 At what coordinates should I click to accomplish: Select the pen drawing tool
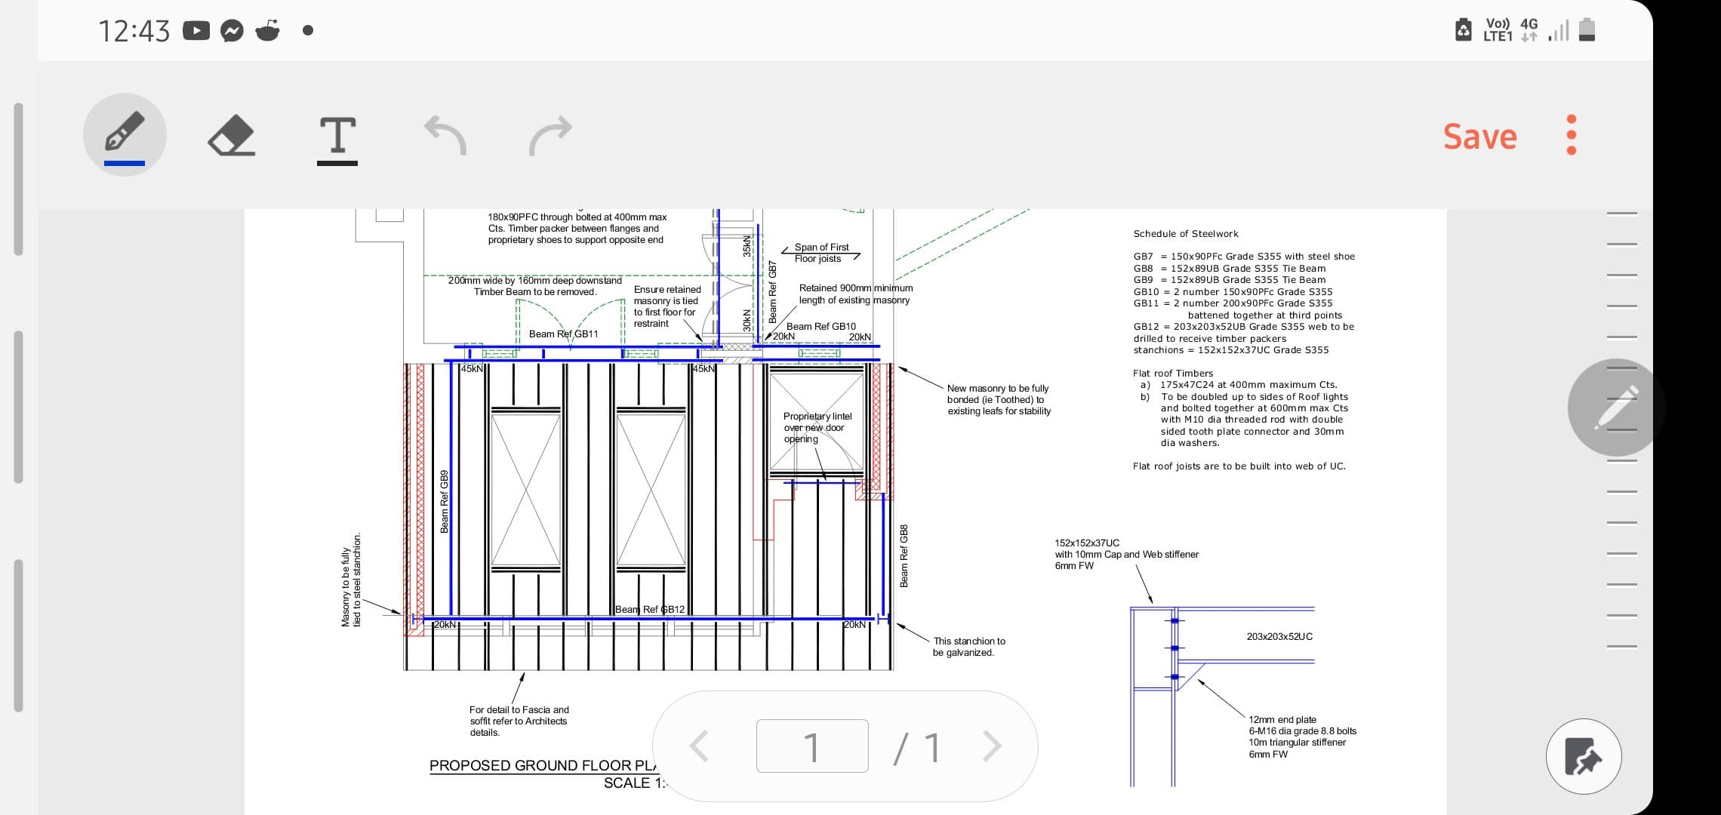125,135
